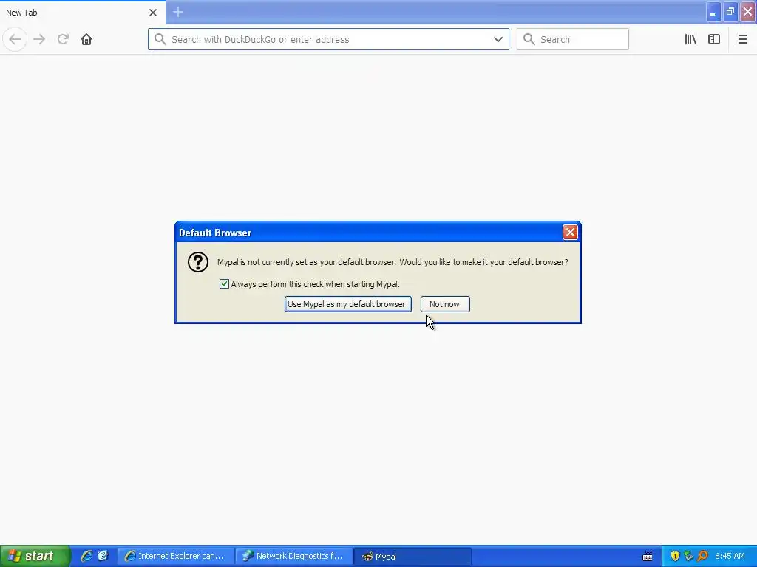Uncheck Always perform this check checkbox

coord(224,284)
